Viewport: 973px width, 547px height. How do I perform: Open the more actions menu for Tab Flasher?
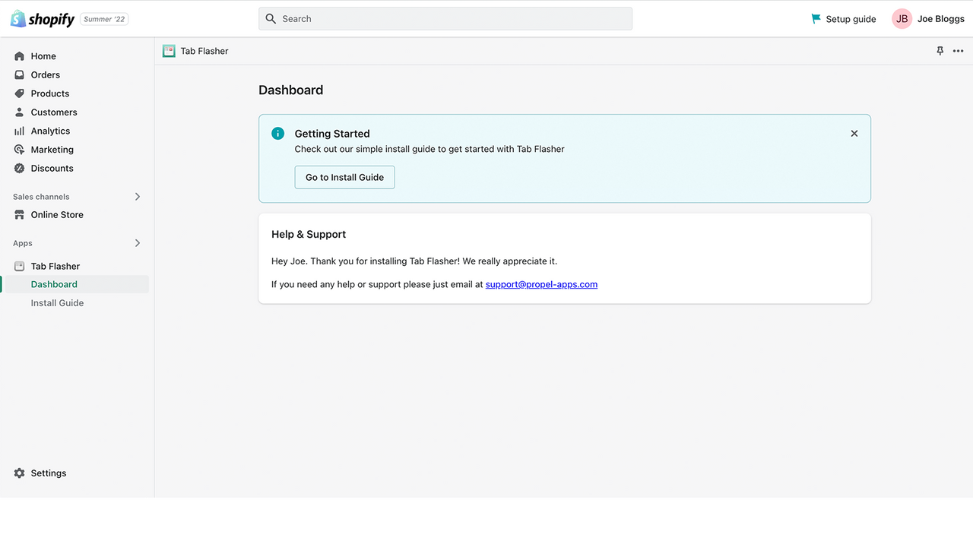coord(958,51)
